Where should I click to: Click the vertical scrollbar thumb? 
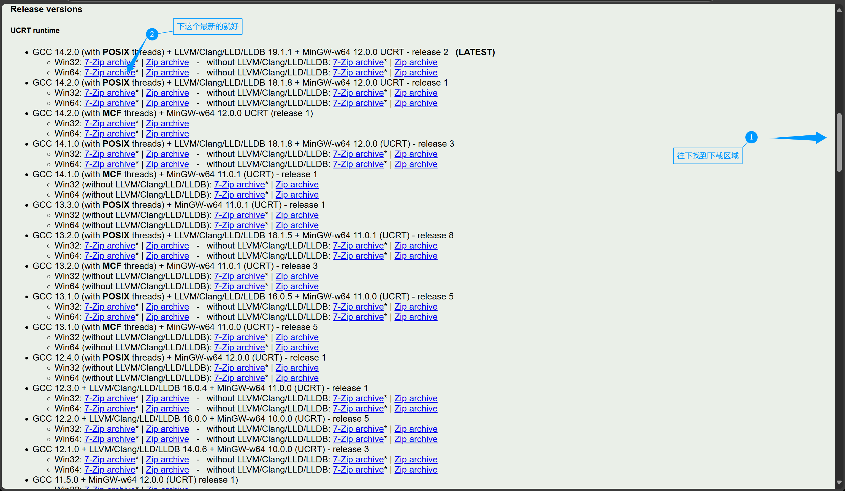click(839, 143)
